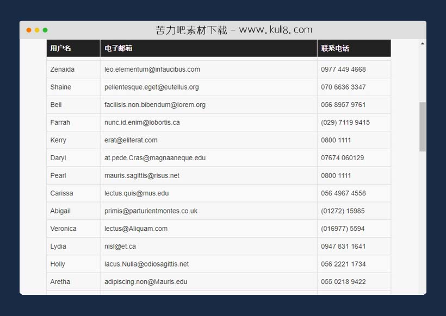
Task: Click Holly's phone number 056 2221 1734
Action: [344, 264]
